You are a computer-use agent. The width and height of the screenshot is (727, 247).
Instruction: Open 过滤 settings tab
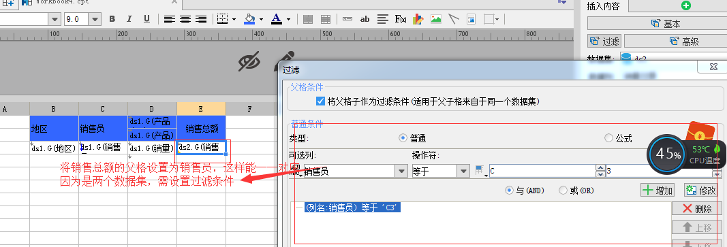(604, 42)
